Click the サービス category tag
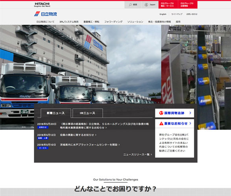 (x=43, y=148)
